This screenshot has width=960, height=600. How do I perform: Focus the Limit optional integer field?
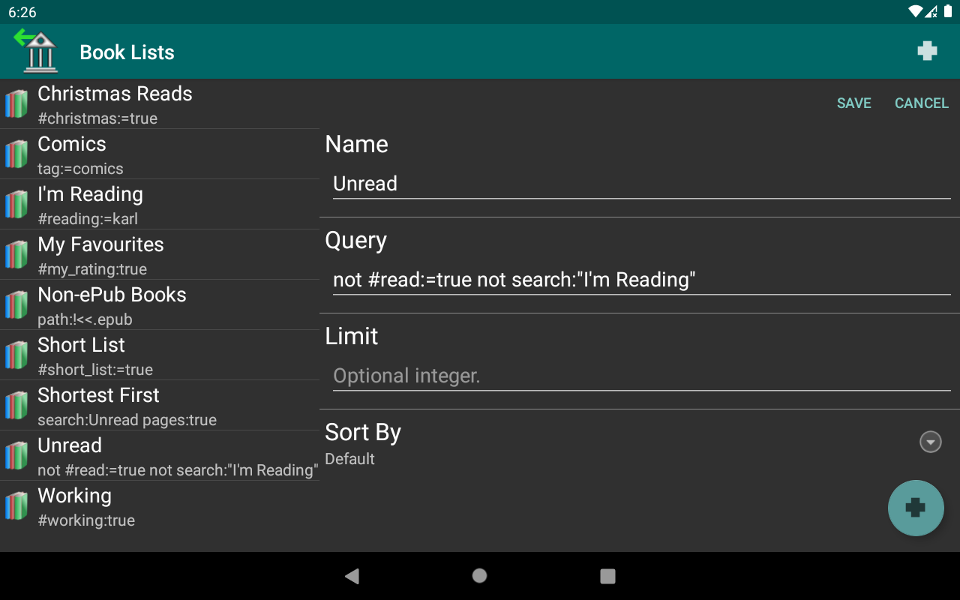coord(641,376)
